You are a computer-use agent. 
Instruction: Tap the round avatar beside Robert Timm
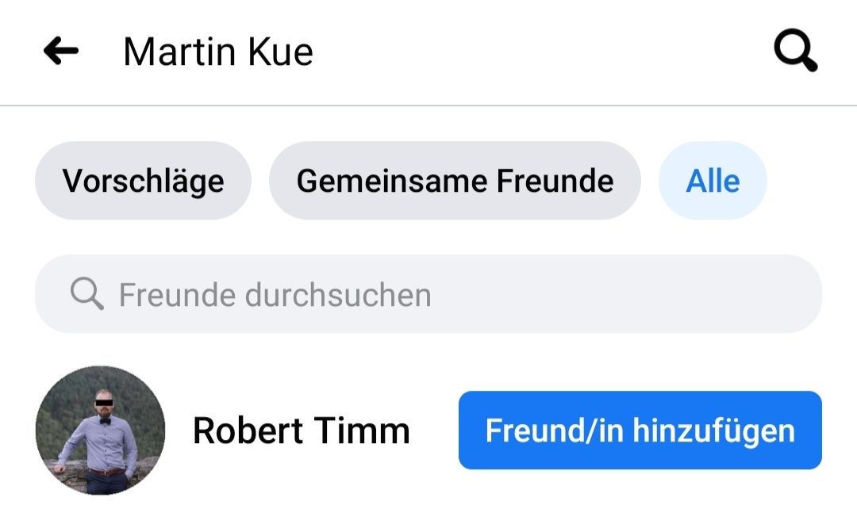click(x=100, y=430)
